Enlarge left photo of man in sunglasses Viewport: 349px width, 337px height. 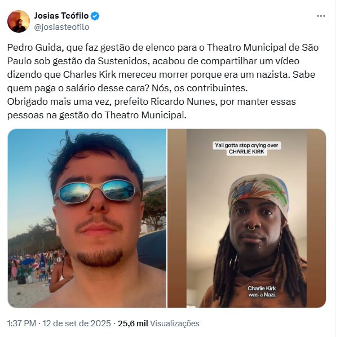coord(87,218)
